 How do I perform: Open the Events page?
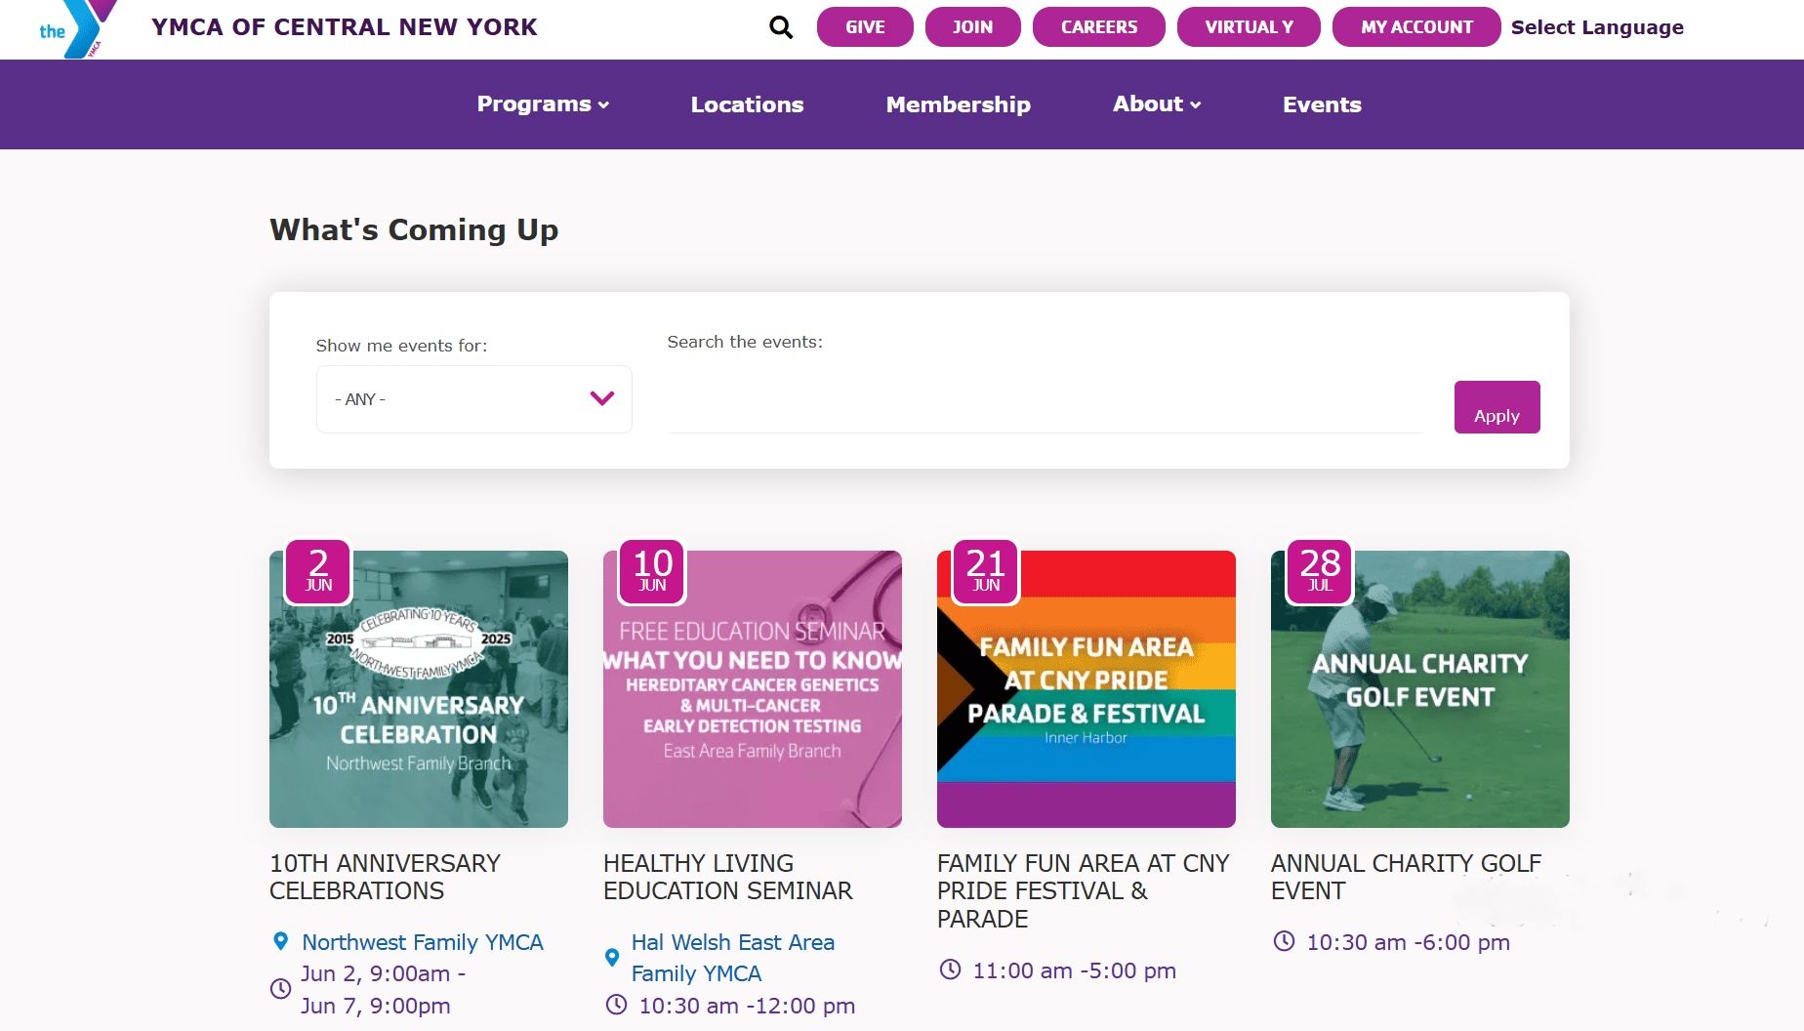click(x=1322, y=104)
